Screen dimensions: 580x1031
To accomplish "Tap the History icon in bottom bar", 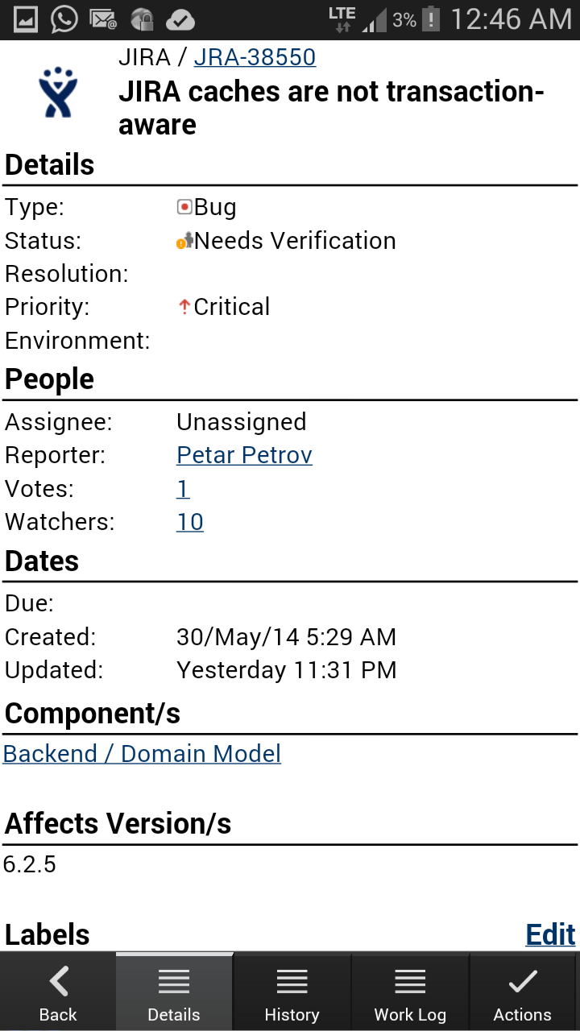I will click(292, 981).
